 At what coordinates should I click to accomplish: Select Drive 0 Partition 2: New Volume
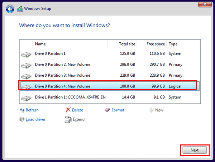pyautogui.click(x=62, y=65)
